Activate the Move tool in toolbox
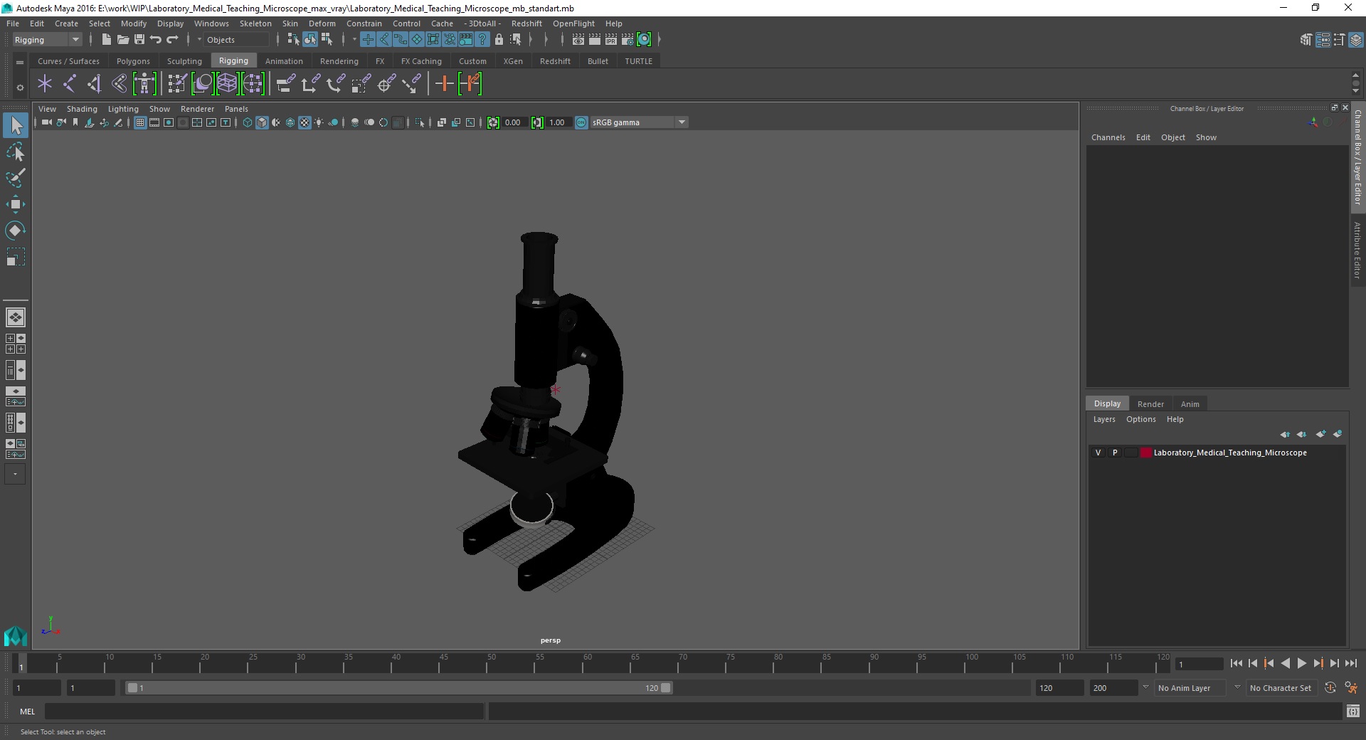 coord(16,204)
